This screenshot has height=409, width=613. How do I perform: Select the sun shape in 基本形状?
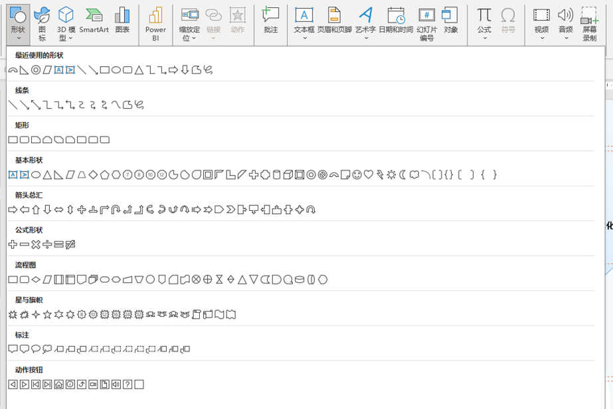tap(391, 175)
